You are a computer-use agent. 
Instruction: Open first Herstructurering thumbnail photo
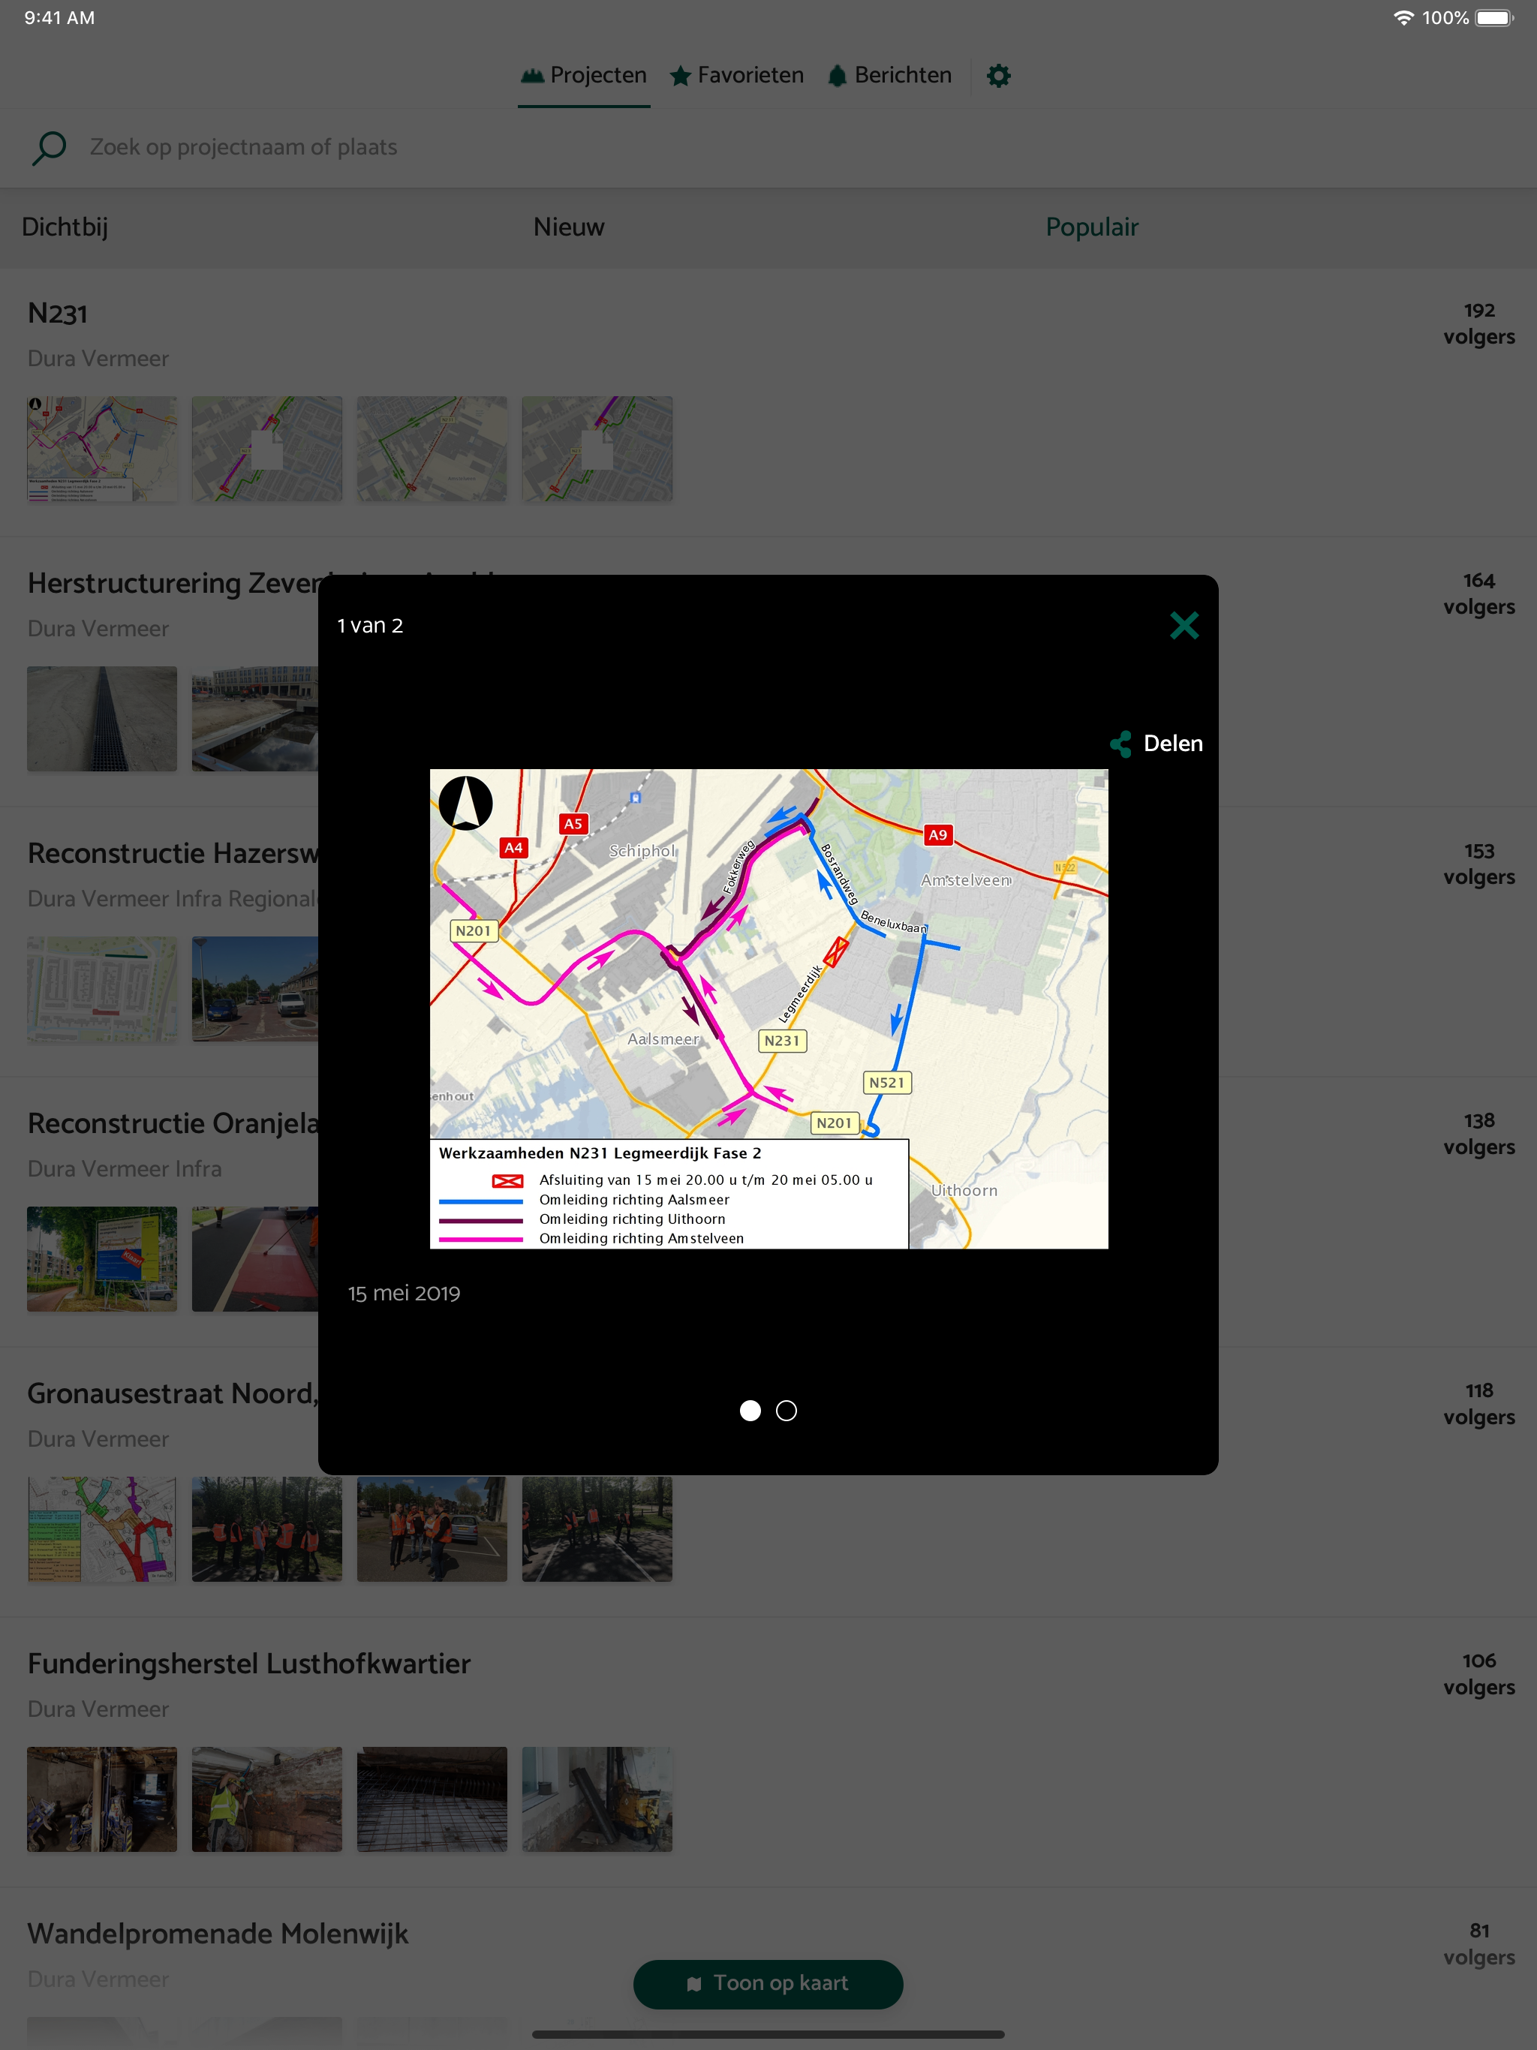click(102, 719)
